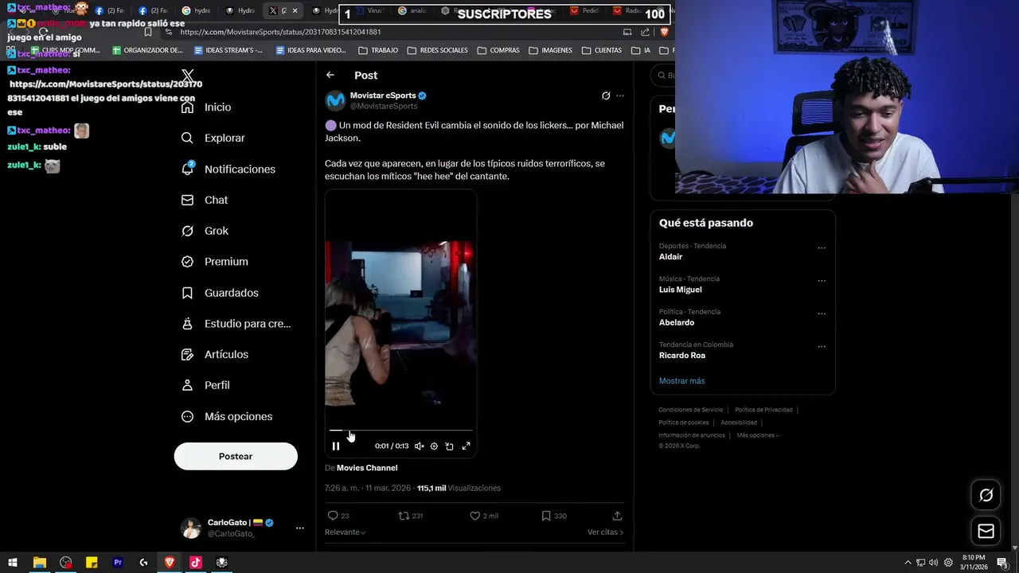Click the Grok icon on the post header

point(606,95)
